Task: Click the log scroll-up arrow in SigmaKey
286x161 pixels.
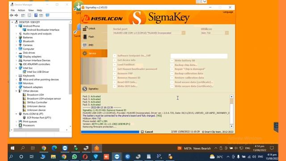Action: click(231, 97)
